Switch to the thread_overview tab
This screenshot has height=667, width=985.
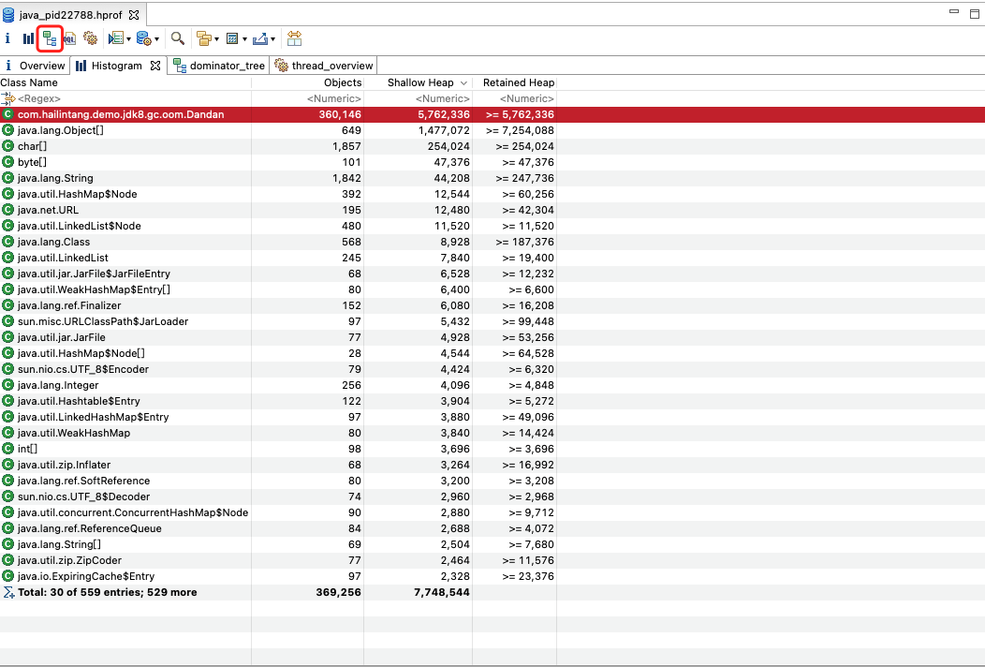[324, 66]
